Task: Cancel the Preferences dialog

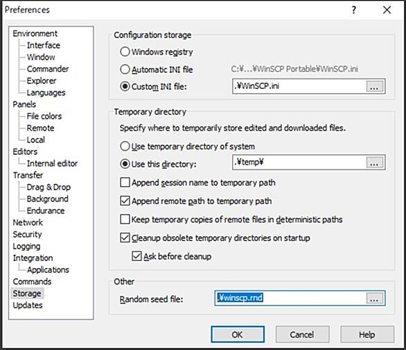Action: tap(302, 335)
